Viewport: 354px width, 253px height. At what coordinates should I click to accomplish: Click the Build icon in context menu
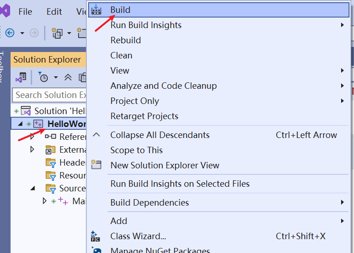point(96,10)
